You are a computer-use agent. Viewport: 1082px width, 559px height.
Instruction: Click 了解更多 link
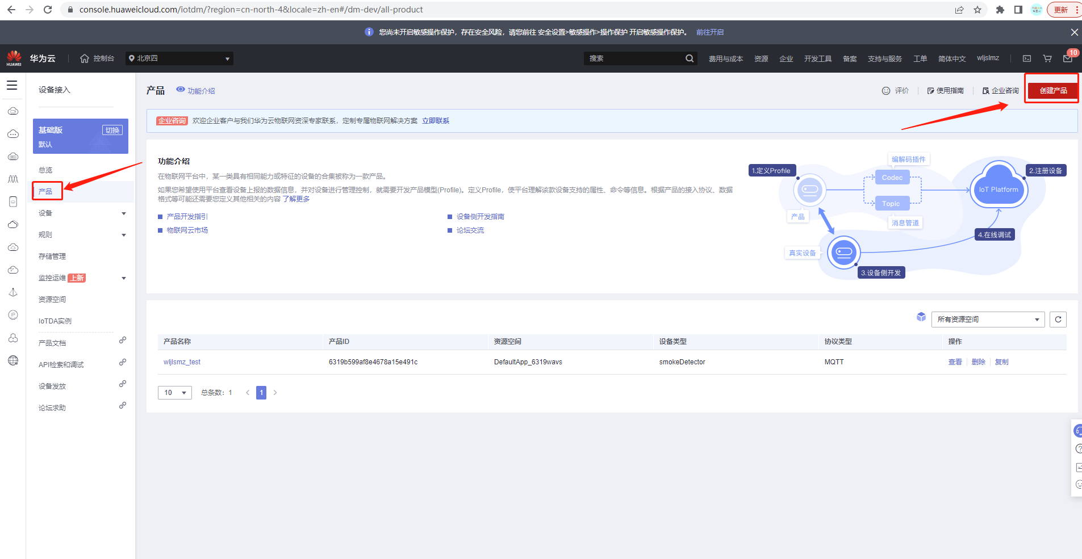click(296, 199)
